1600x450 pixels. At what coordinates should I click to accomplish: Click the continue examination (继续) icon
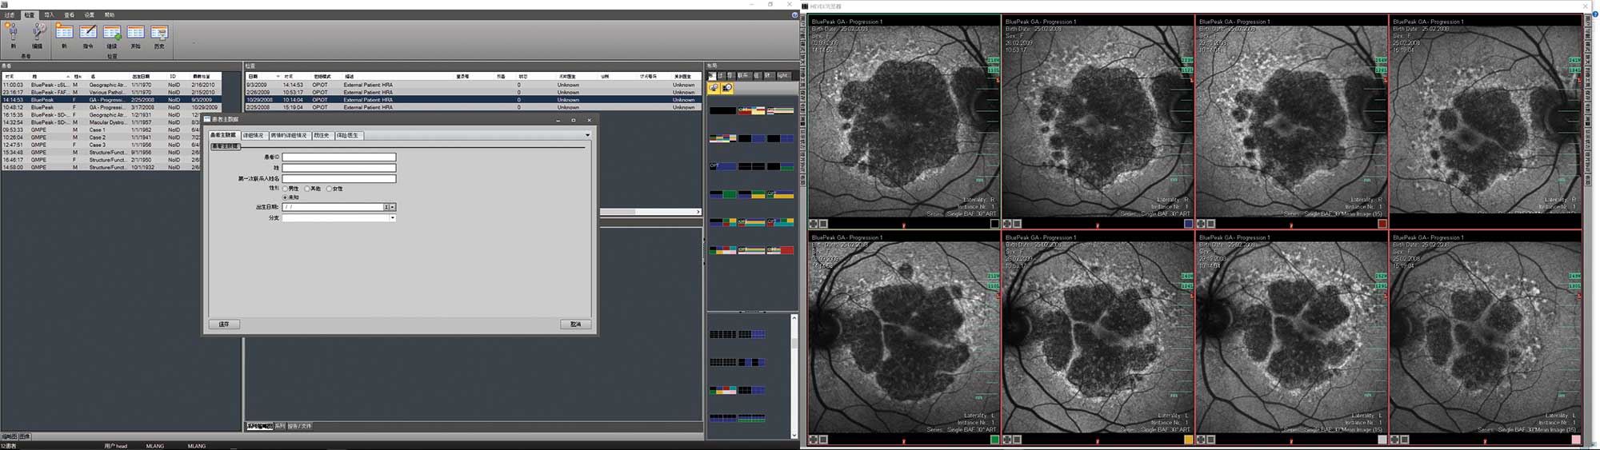(x=112, y=33)
